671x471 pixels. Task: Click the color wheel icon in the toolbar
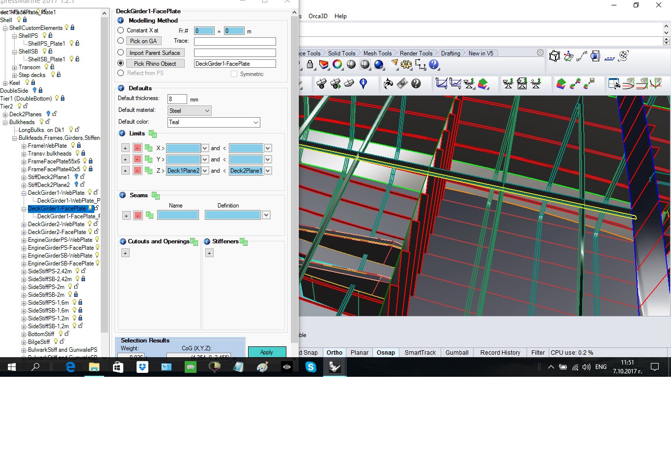coord(337,64)
